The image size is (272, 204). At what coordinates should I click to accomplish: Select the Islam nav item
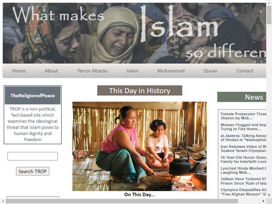click(x=133, y=71)
